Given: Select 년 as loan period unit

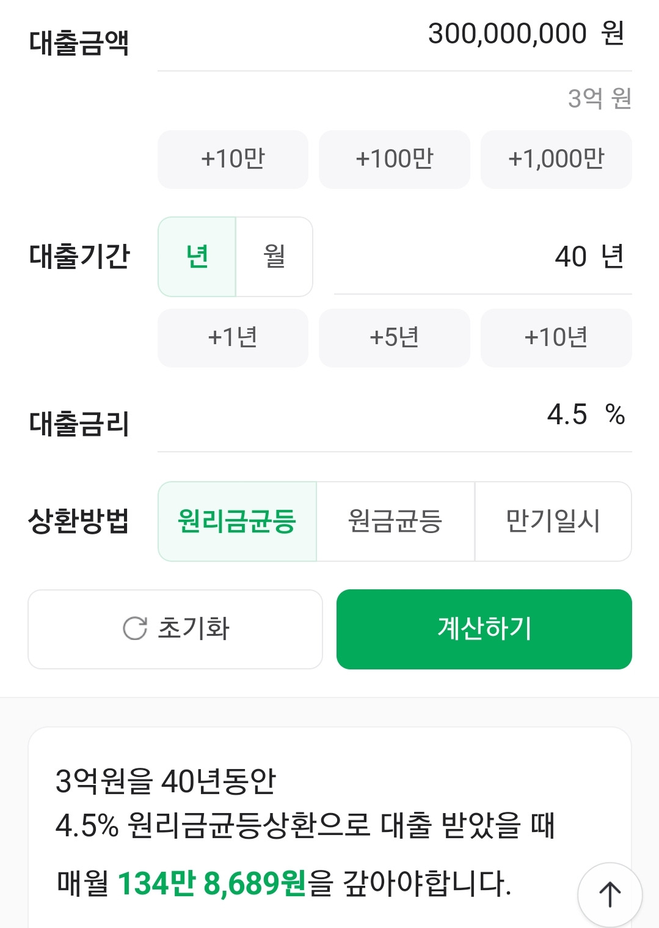Looking at the screenshot, I should coord(197,257).
